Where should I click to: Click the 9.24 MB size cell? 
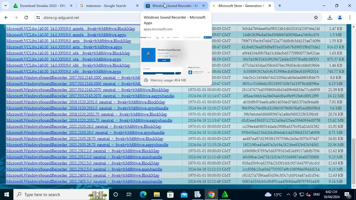coord(335,181)
